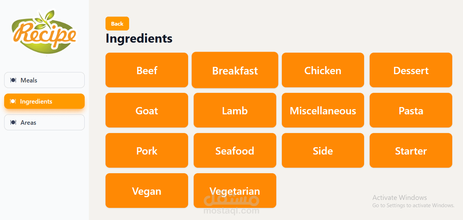463x220 pixels.
Task: Click the plate icon beside Meals
Action: pos(13,80)
